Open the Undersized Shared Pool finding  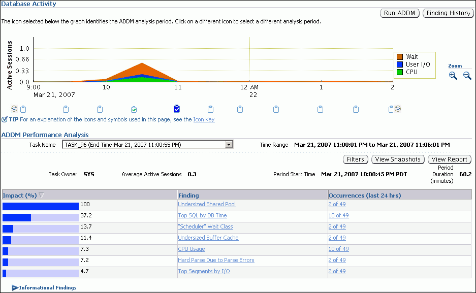pyautogui.click(x=207, y=204)
